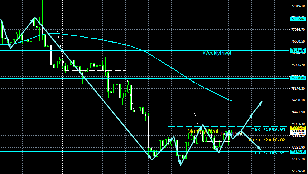Viewport: 308px width, 174px height.
Task: Click the 74421.90 price scale value
Action: [x=298, y=112]
